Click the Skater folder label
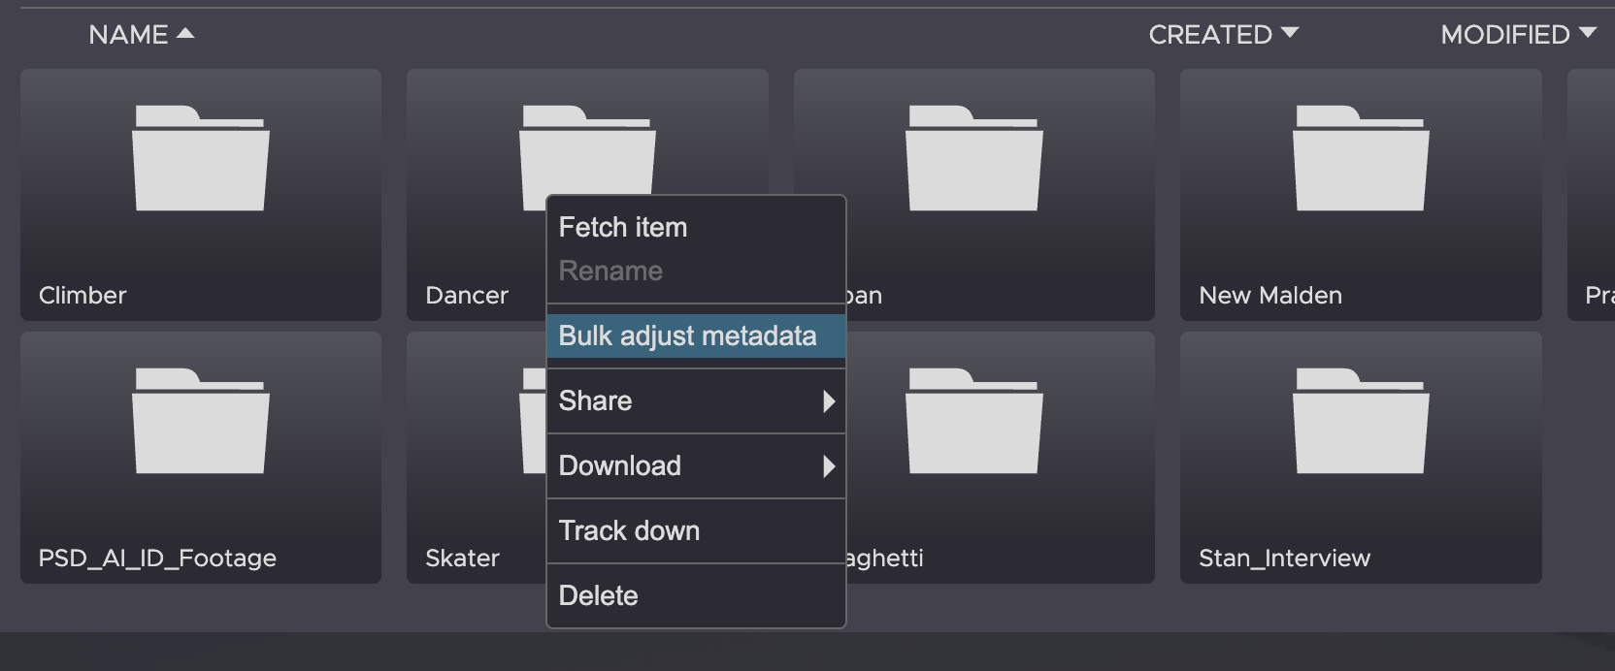Image resolution: width=1615 pixels, height=671 pixels. 462,559
